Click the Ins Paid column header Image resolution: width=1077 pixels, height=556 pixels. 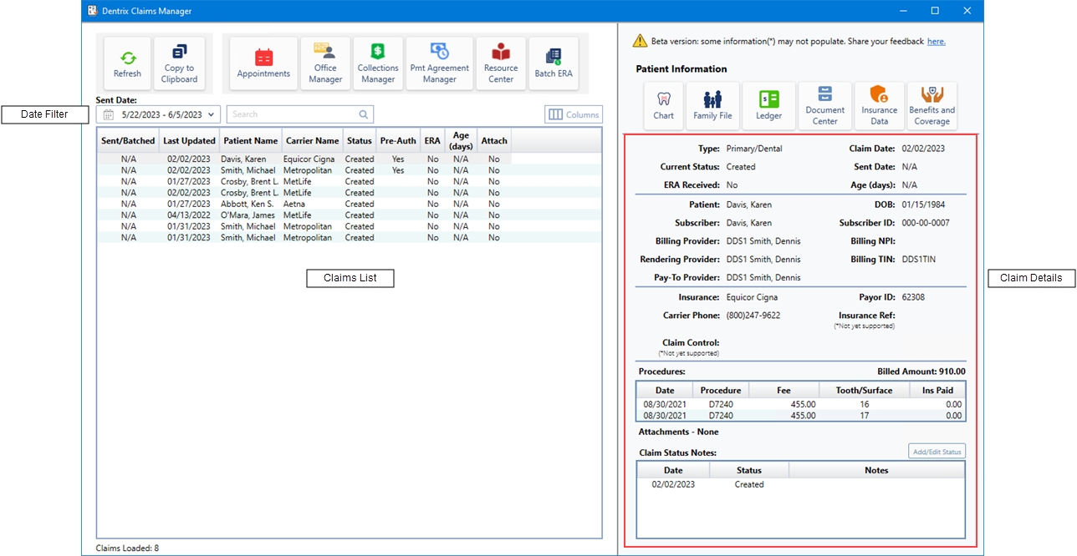937,390
